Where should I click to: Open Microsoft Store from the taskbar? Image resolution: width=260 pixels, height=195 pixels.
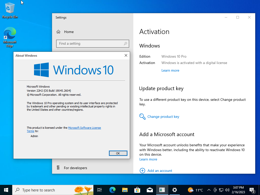coord(137,190)
